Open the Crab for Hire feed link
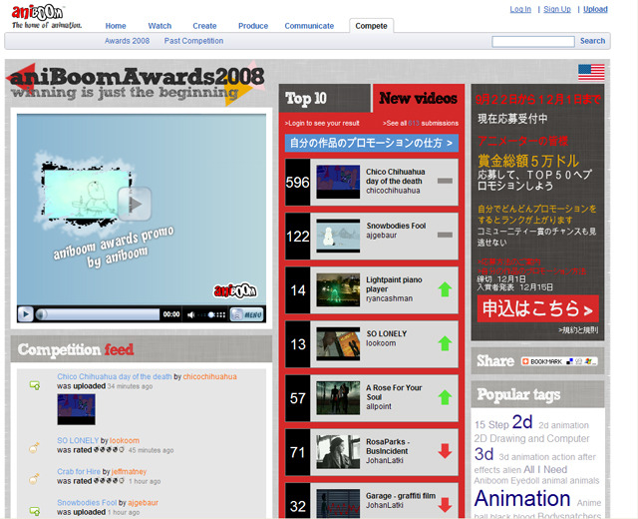The height and width of the screenshot is (519, 638). coord(79,471)
